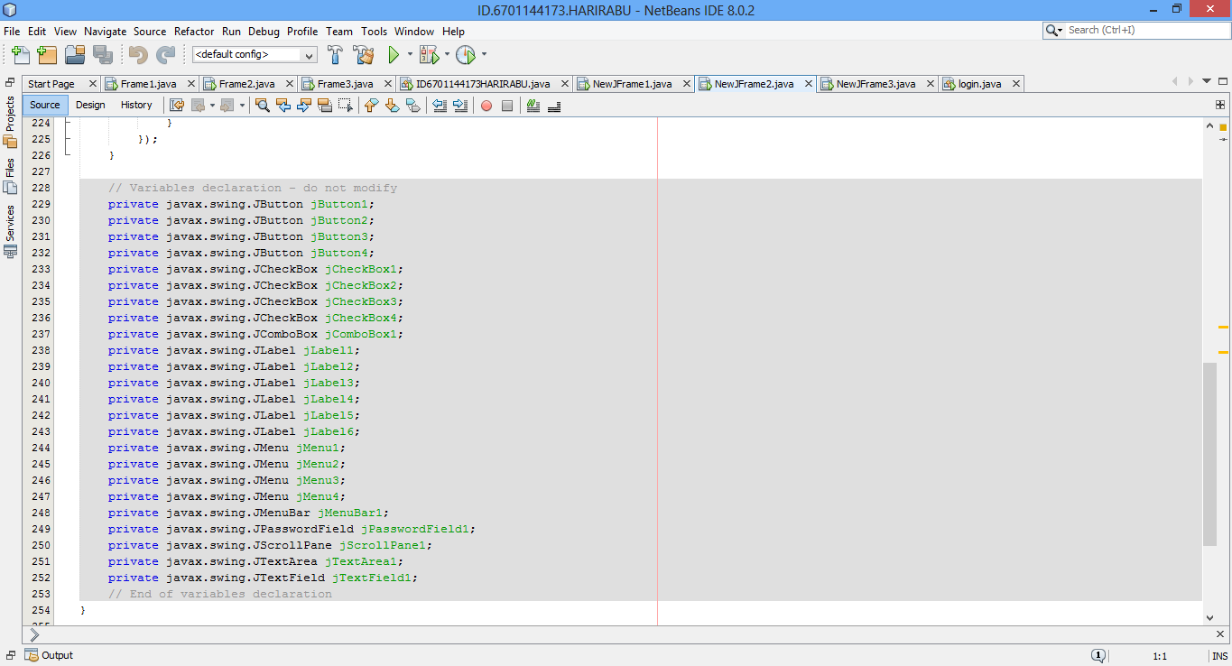Build the project with the hammer icon
Image resolution: width=1232 pixels, height=666 pixels.
pos(335,55)
